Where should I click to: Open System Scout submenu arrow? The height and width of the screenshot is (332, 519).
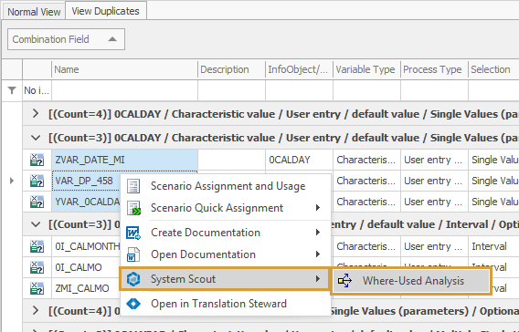pos(318,279)
